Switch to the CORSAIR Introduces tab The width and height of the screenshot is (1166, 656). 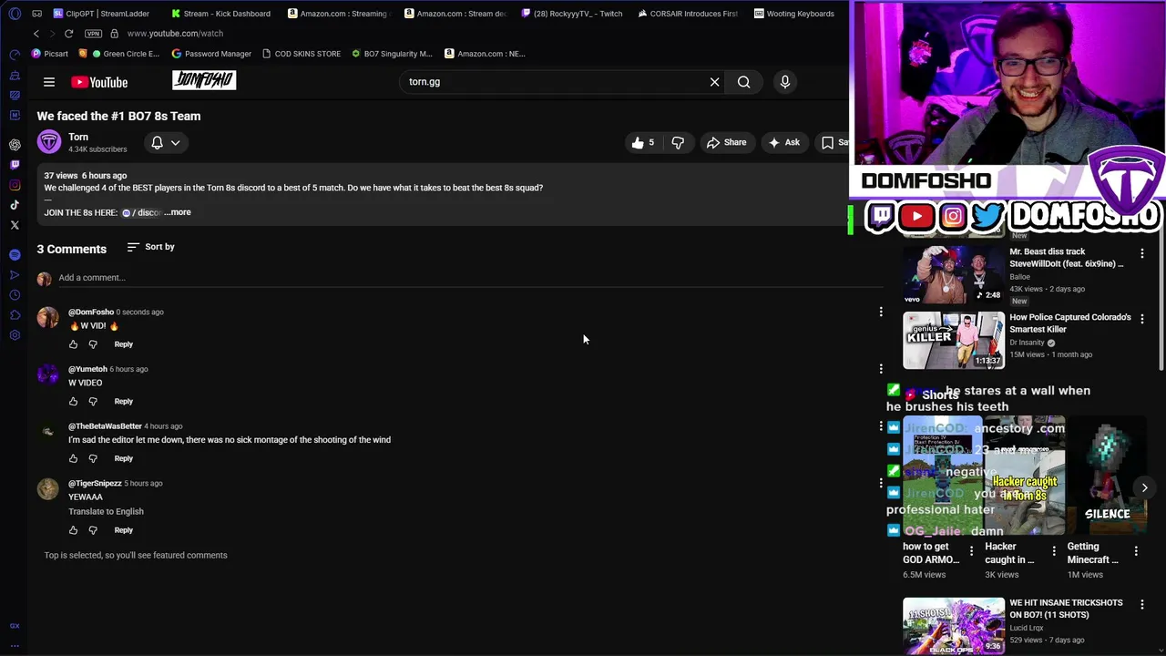click(689, 14)
